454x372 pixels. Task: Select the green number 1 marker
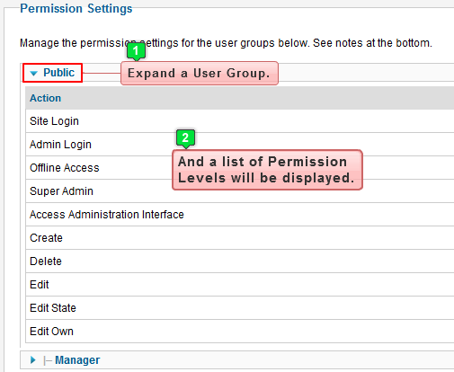coord(136,51)
